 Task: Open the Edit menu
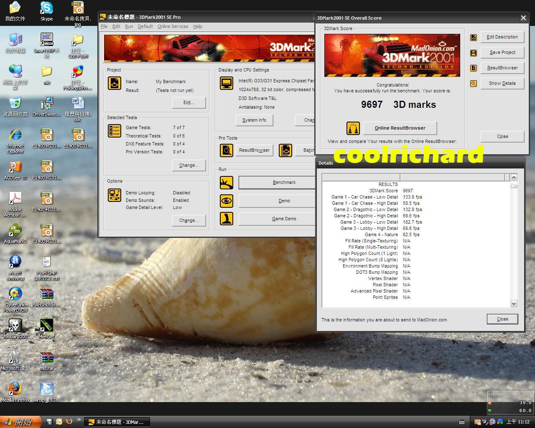116,26
